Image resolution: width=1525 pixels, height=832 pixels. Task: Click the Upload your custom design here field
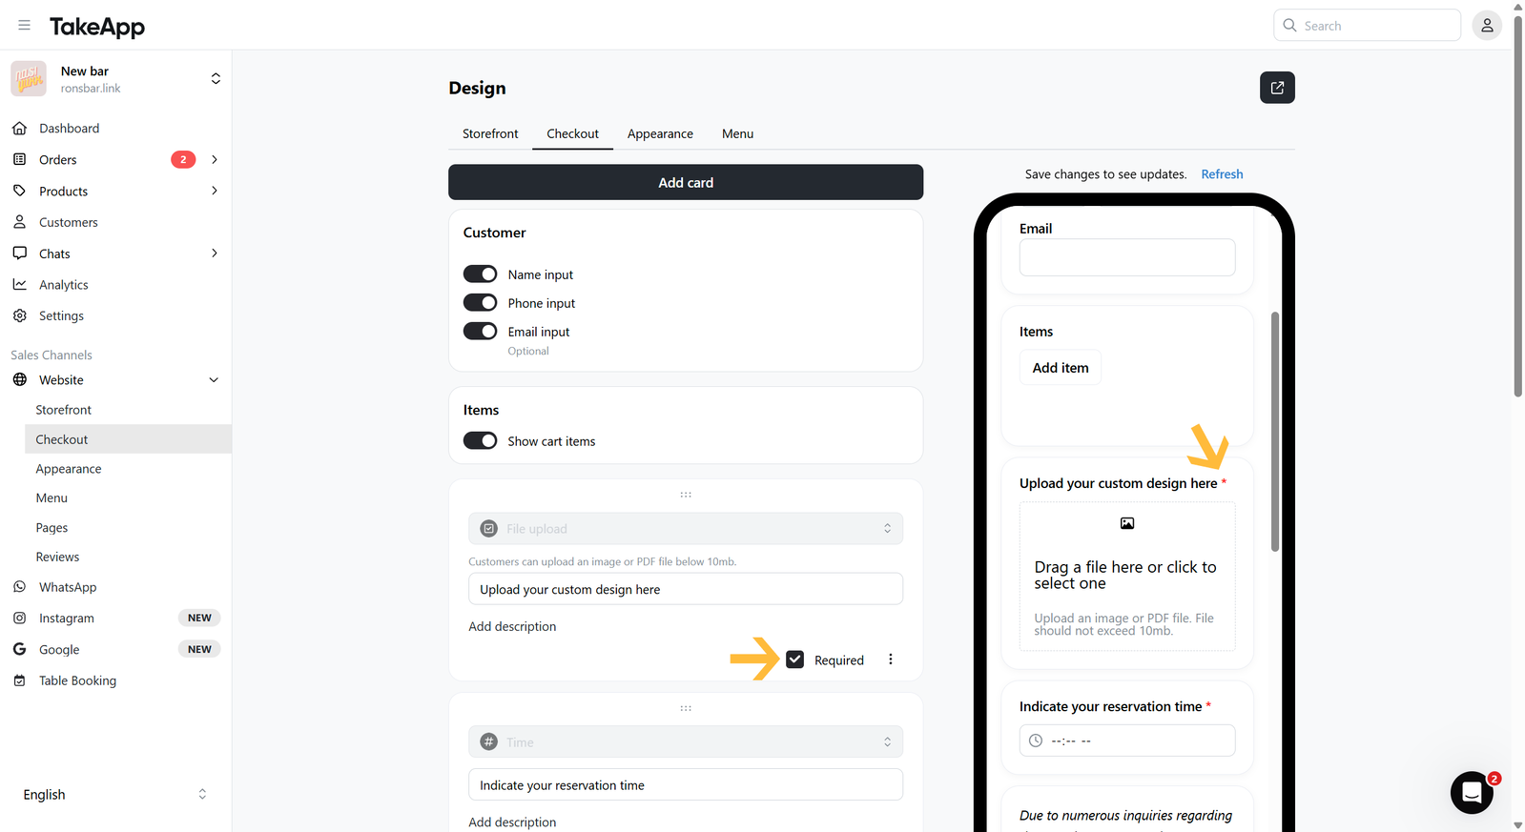click(x=686, y=589)
